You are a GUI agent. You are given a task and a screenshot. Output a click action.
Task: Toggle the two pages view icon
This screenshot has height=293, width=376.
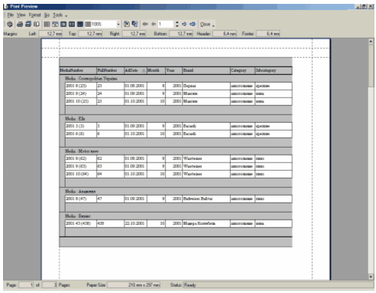coord(72,24)
